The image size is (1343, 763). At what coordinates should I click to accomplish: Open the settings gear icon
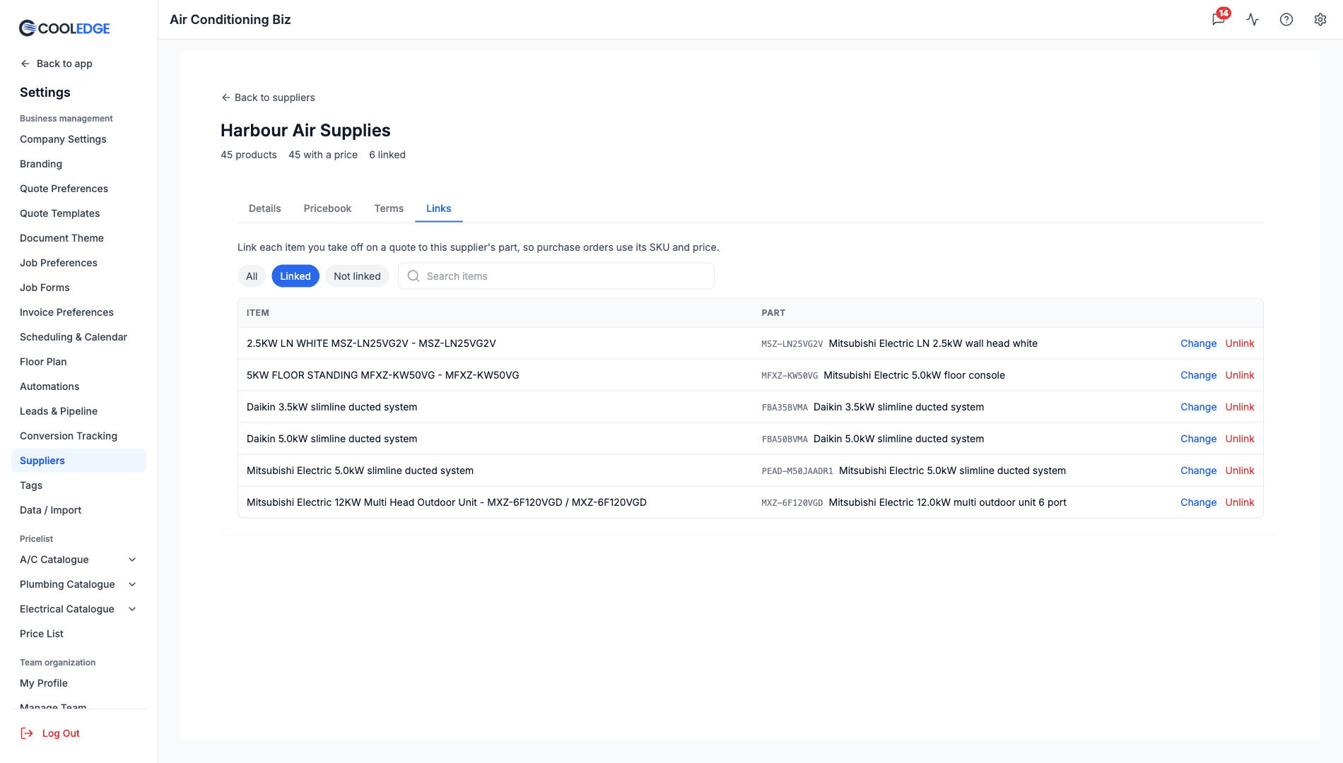coord(1320,19)
